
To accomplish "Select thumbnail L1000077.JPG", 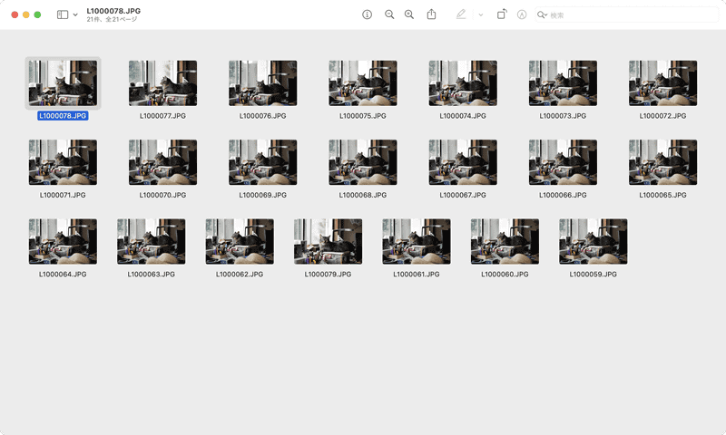I will [163, 83].
